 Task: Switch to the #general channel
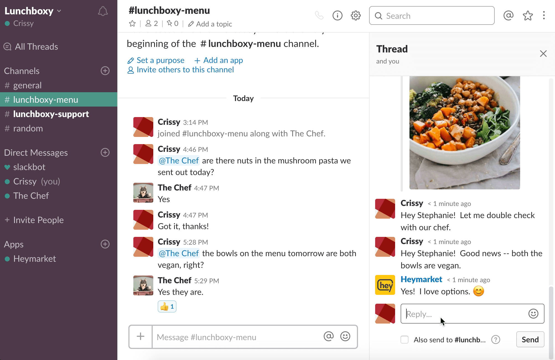point(28,85)
